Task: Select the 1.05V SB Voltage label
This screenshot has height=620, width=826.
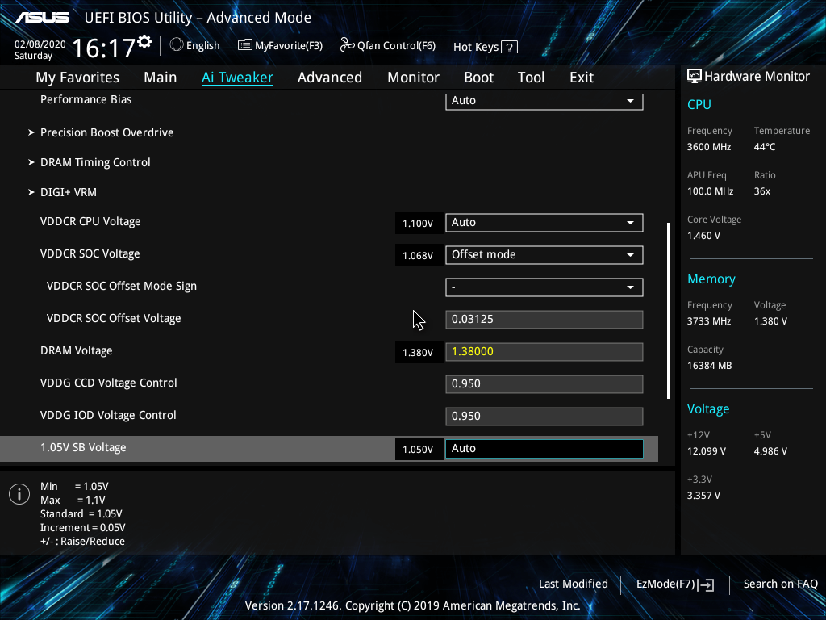Action: point(83,447)
